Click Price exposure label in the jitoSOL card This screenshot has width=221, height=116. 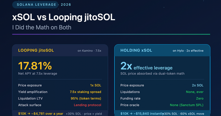click(30, 85)
